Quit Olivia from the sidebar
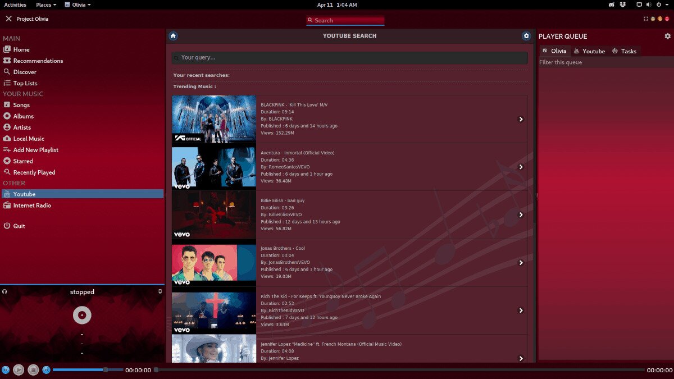The image size is (674, 379). pyautogui.click(x=82, y=226)
